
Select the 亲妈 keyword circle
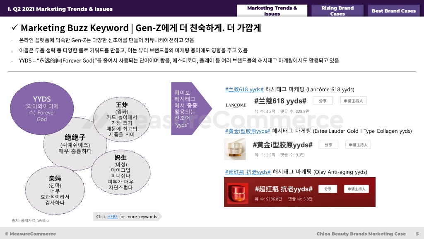point(55,190)
